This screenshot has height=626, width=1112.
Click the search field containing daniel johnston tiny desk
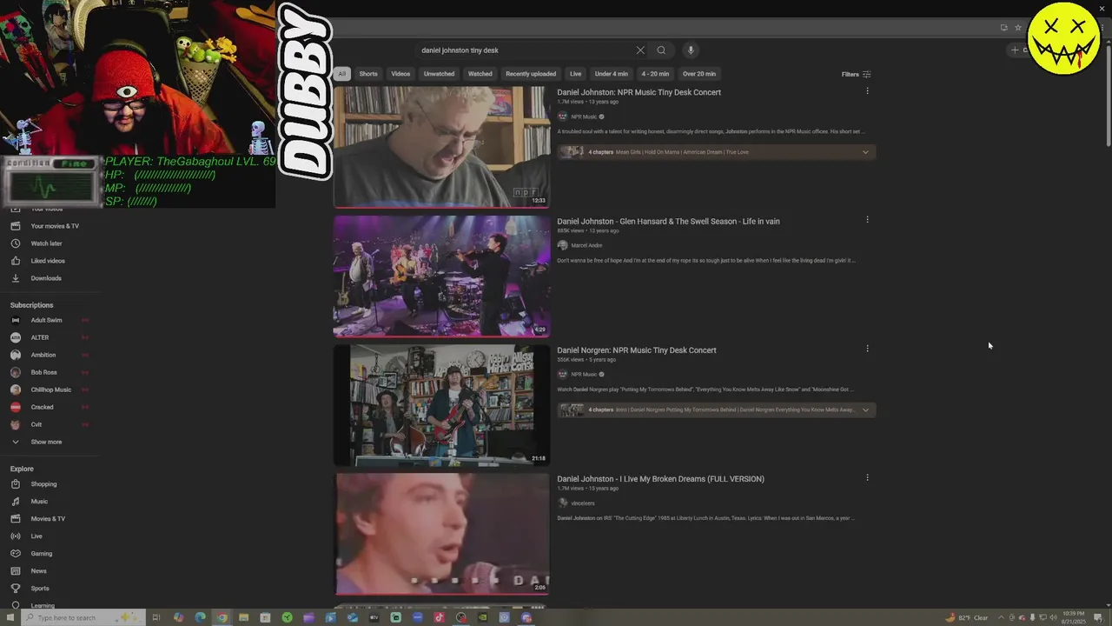526,50
